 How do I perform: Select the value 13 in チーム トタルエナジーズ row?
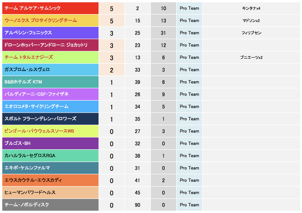137,58
